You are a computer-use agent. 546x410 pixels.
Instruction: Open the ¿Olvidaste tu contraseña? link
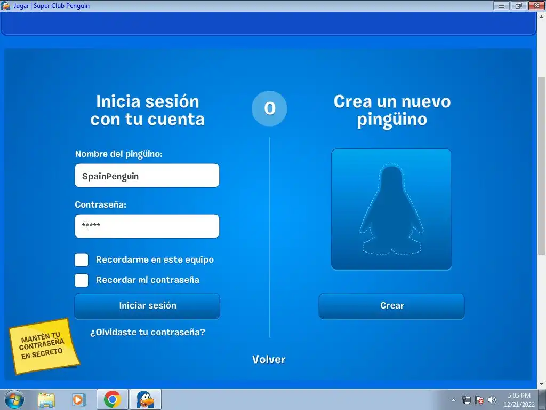pyautogui.click(x=148, y=332)
